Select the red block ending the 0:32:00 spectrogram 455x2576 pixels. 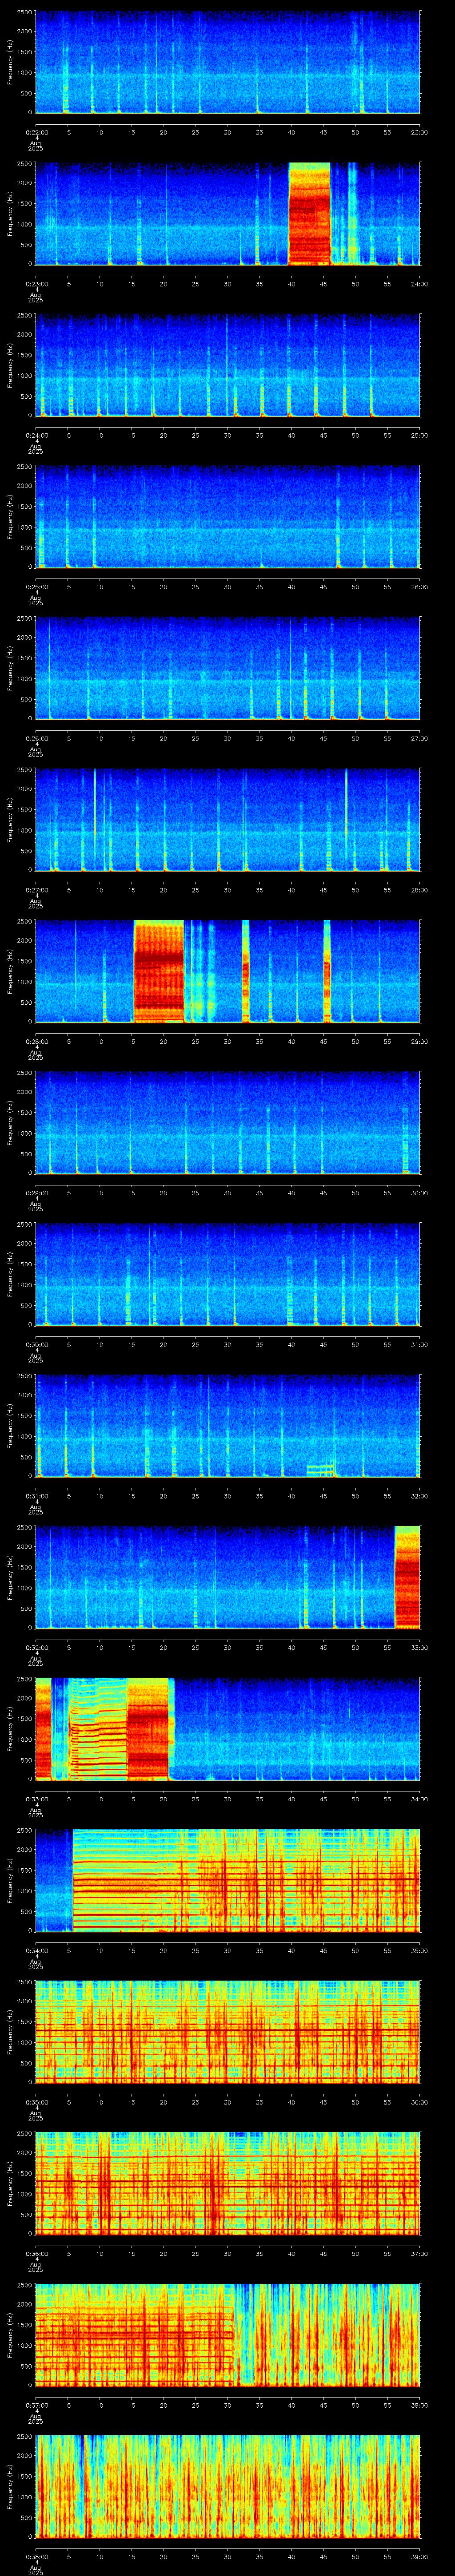coord(408,1577)
